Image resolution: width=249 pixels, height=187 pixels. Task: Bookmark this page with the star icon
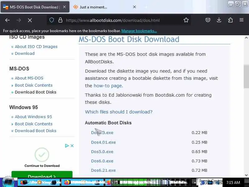tap(186, 20)
